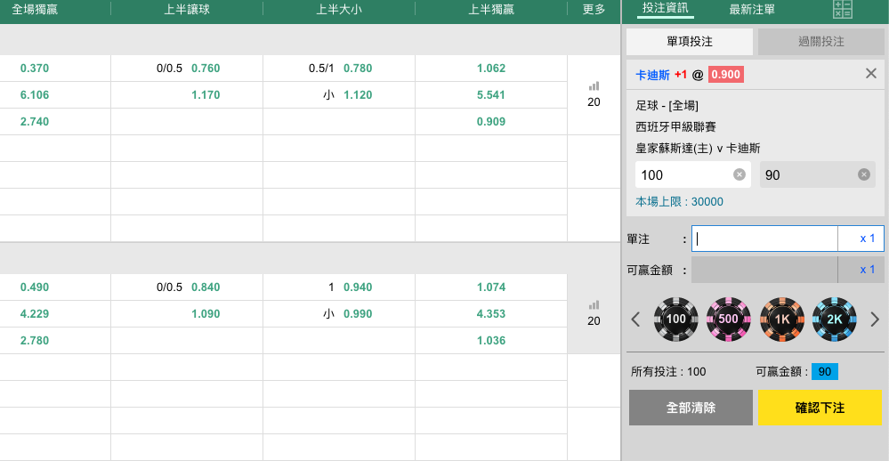The image size is (889, 461).
Task: Switch to 單項投注 tab
Action: coord(690,42)
